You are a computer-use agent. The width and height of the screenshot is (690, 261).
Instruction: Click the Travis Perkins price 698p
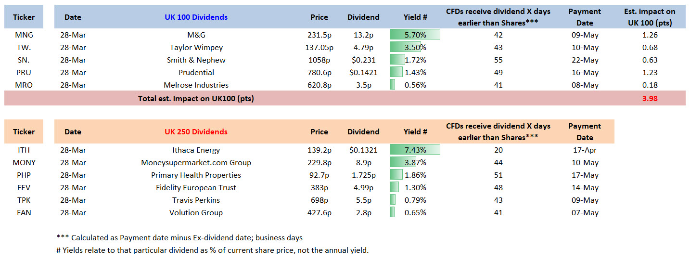coord(319,200)
